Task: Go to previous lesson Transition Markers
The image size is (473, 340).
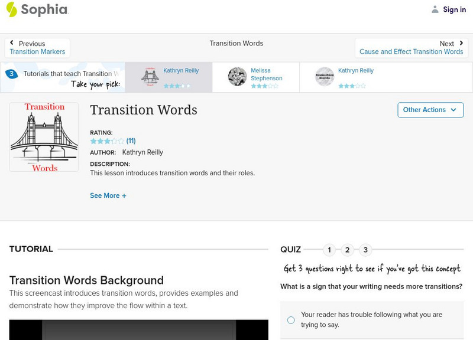Action: click(x=38, y=51)
